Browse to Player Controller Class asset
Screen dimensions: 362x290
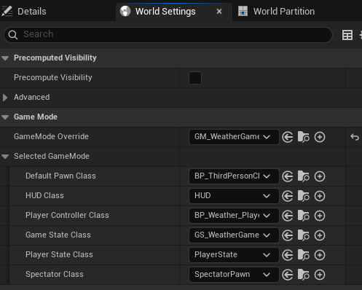click(x=304, y=216)
